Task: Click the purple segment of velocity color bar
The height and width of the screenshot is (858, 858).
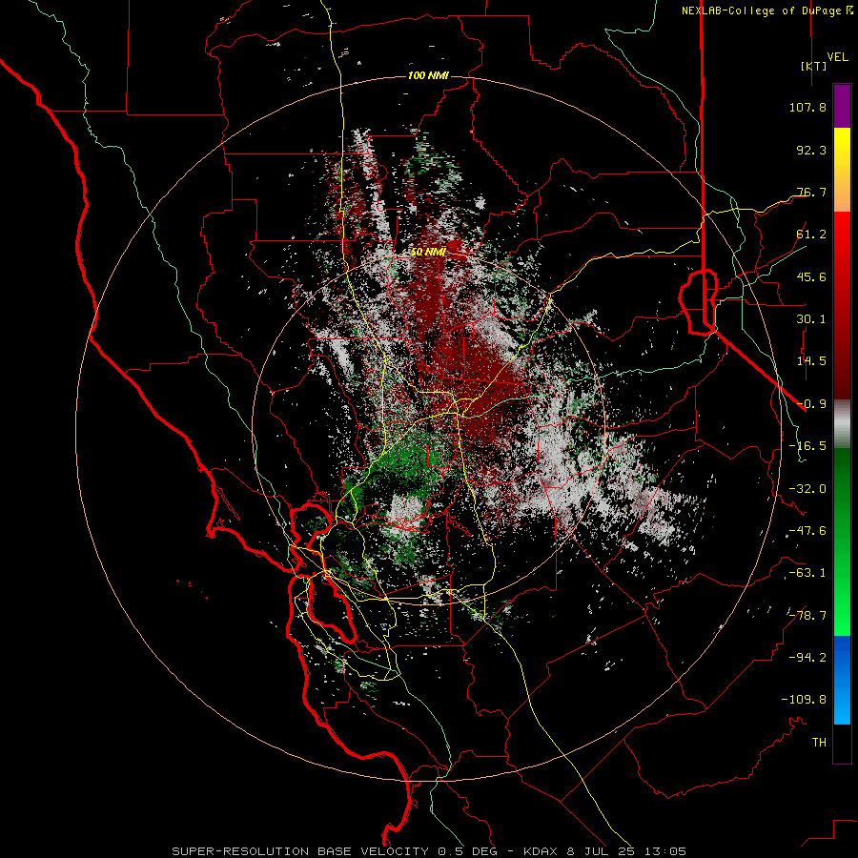Action: [842, 106]
